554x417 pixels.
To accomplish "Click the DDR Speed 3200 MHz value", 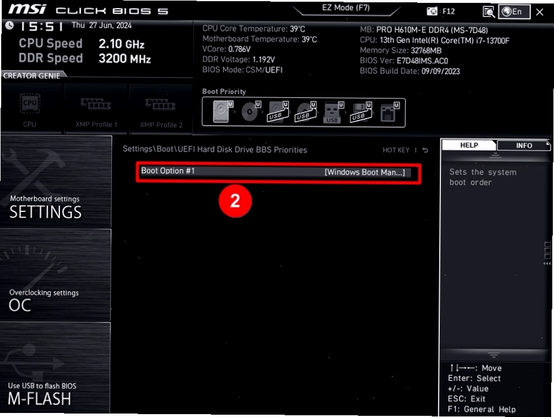I will (125, 59).
